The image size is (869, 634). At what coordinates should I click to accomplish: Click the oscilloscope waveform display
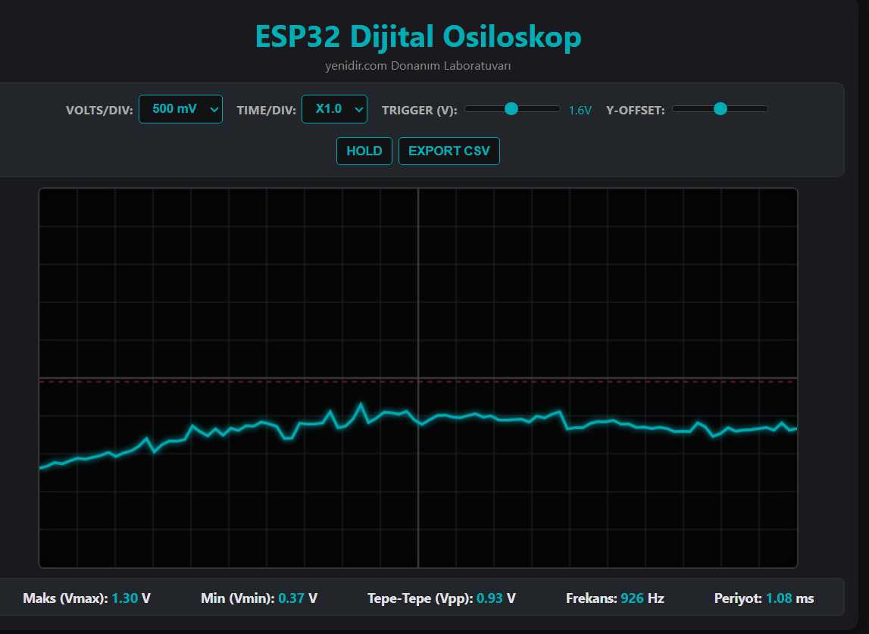point(418,378)
